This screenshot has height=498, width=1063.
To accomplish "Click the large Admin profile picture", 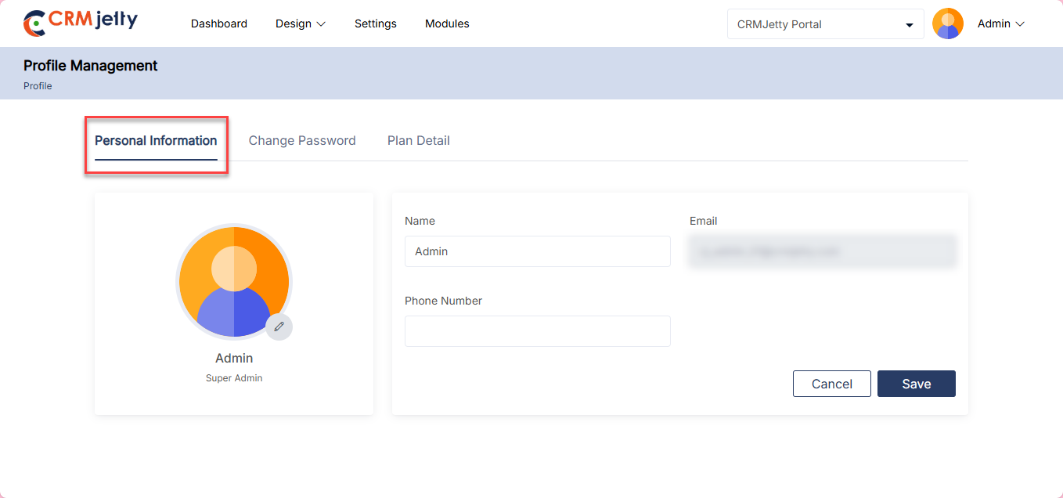I will point(234,281).
